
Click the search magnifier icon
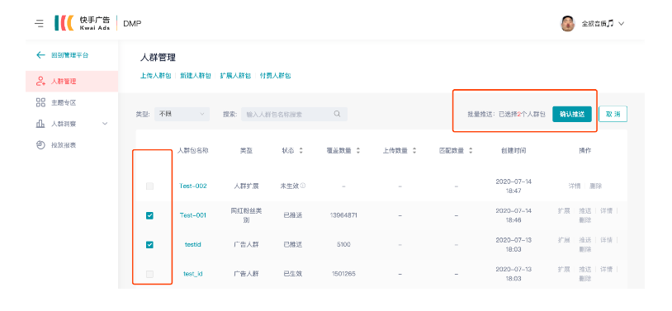[x=338, y=114]
